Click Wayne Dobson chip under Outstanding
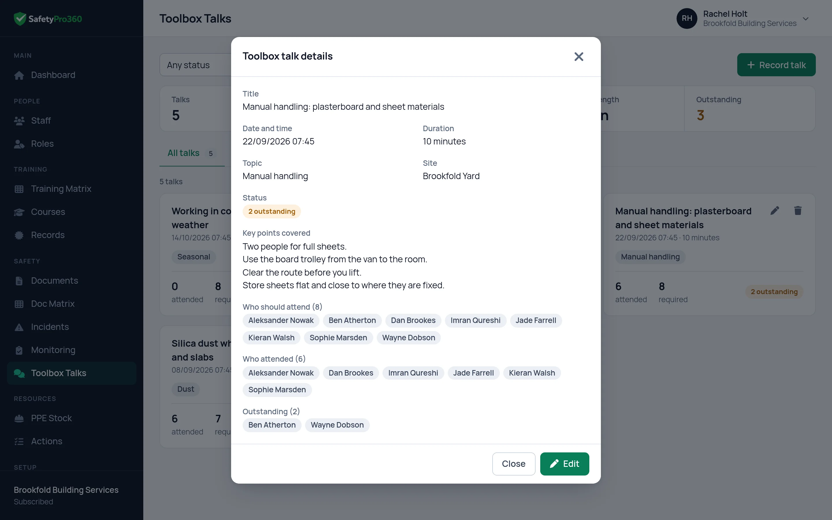The width and height of the screenshot is (832, 520). [337, 425]
